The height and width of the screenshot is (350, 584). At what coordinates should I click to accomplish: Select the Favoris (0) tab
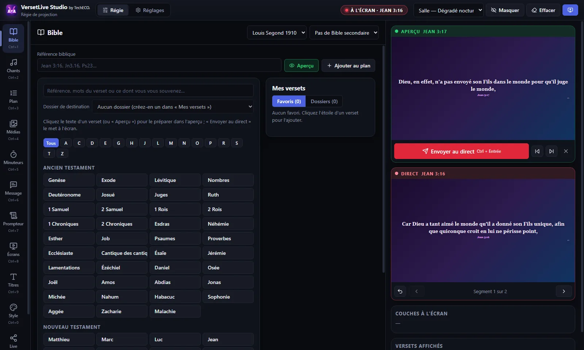[x=289, y=101]
